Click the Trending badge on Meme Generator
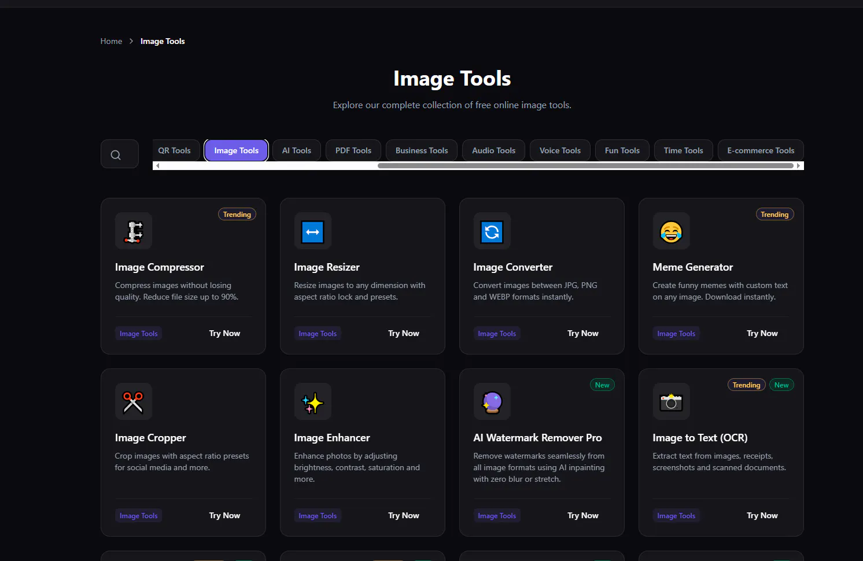 (x=775, y=215)
